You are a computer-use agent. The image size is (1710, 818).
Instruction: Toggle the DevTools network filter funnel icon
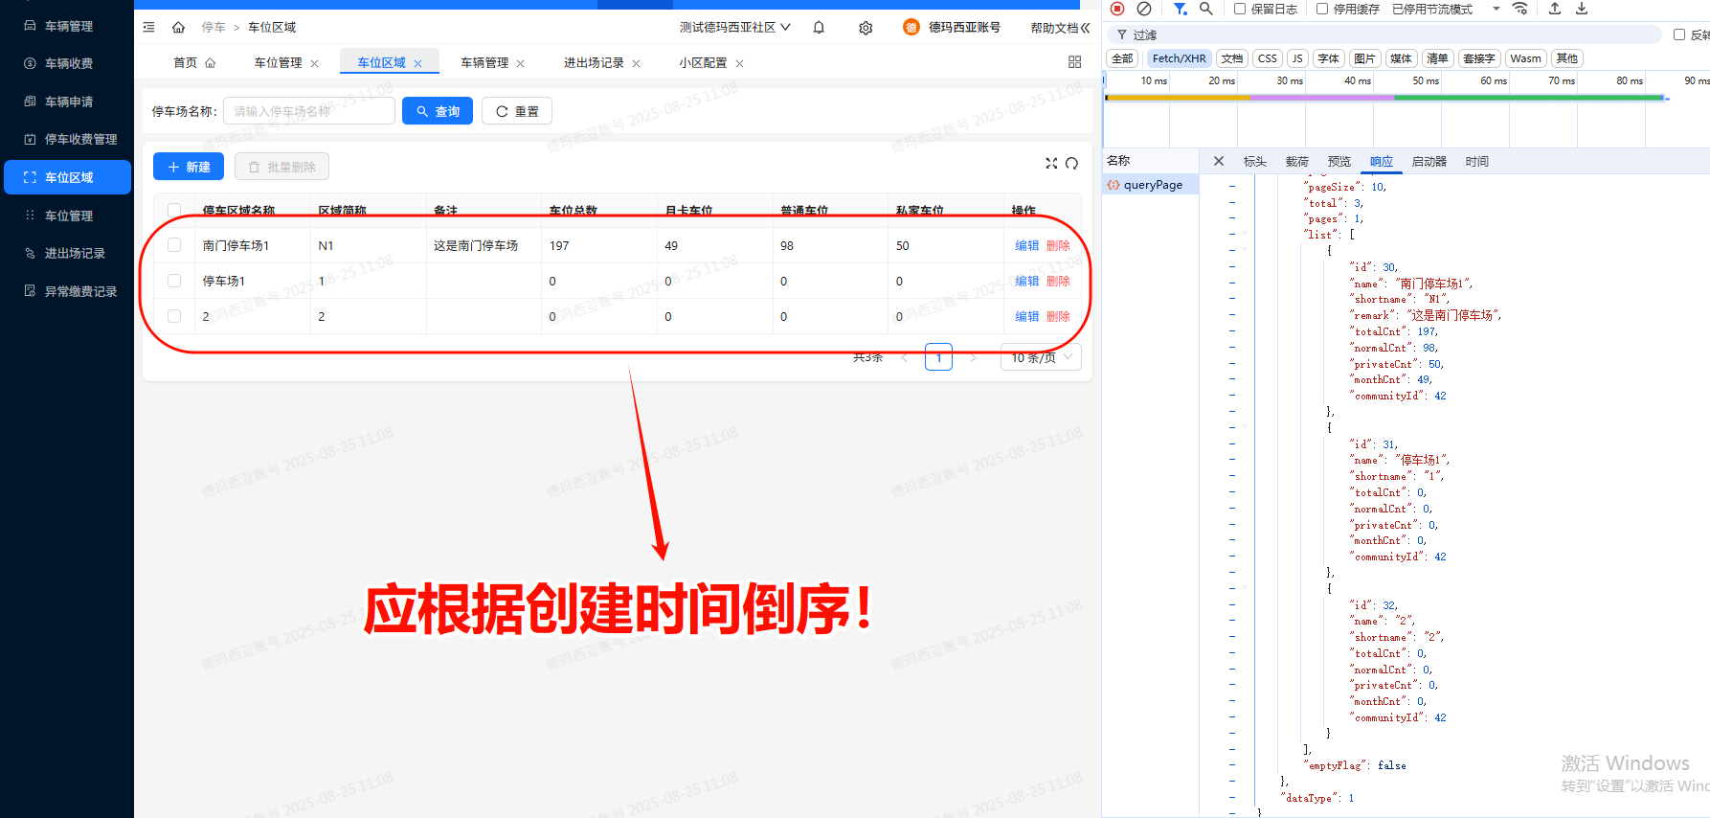(x=1181, y=9)
